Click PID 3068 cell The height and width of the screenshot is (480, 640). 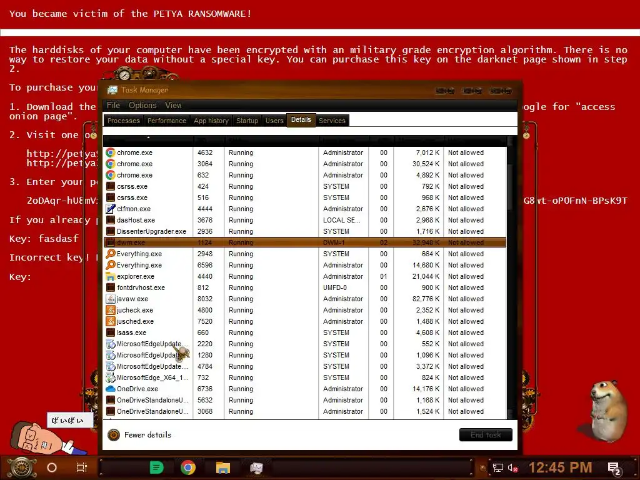pos(205,411)
